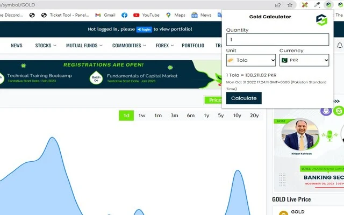The width and height of the screenshot is (344, 215).
Task: Click the share page icon in address bar
Action: 278,5
